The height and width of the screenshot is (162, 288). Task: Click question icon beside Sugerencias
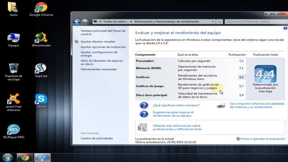click(x=144, y=114)
